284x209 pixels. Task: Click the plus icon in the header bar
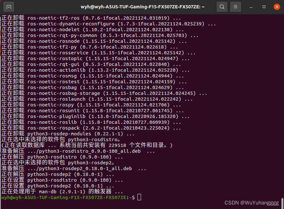(x=8, y=6)
